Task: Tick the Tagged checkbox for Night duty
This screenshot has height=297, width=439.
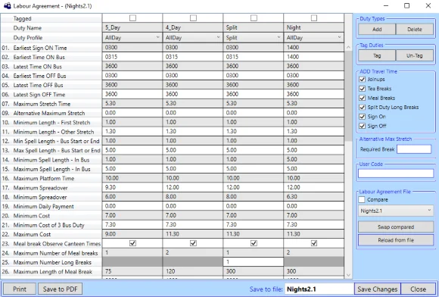Action: (314, 18)
